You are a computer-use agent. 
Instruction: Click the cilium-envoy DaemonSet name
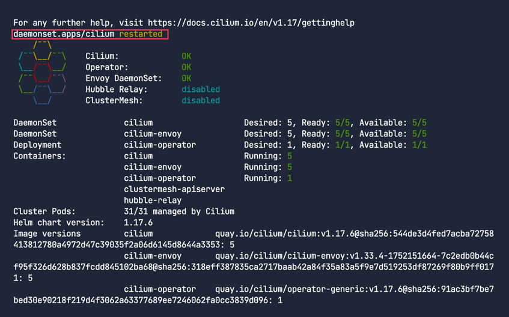(x=153, y=134)
